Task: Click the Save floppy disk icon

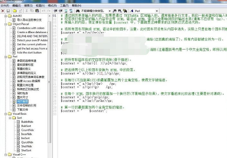Action: click(8, 11)
